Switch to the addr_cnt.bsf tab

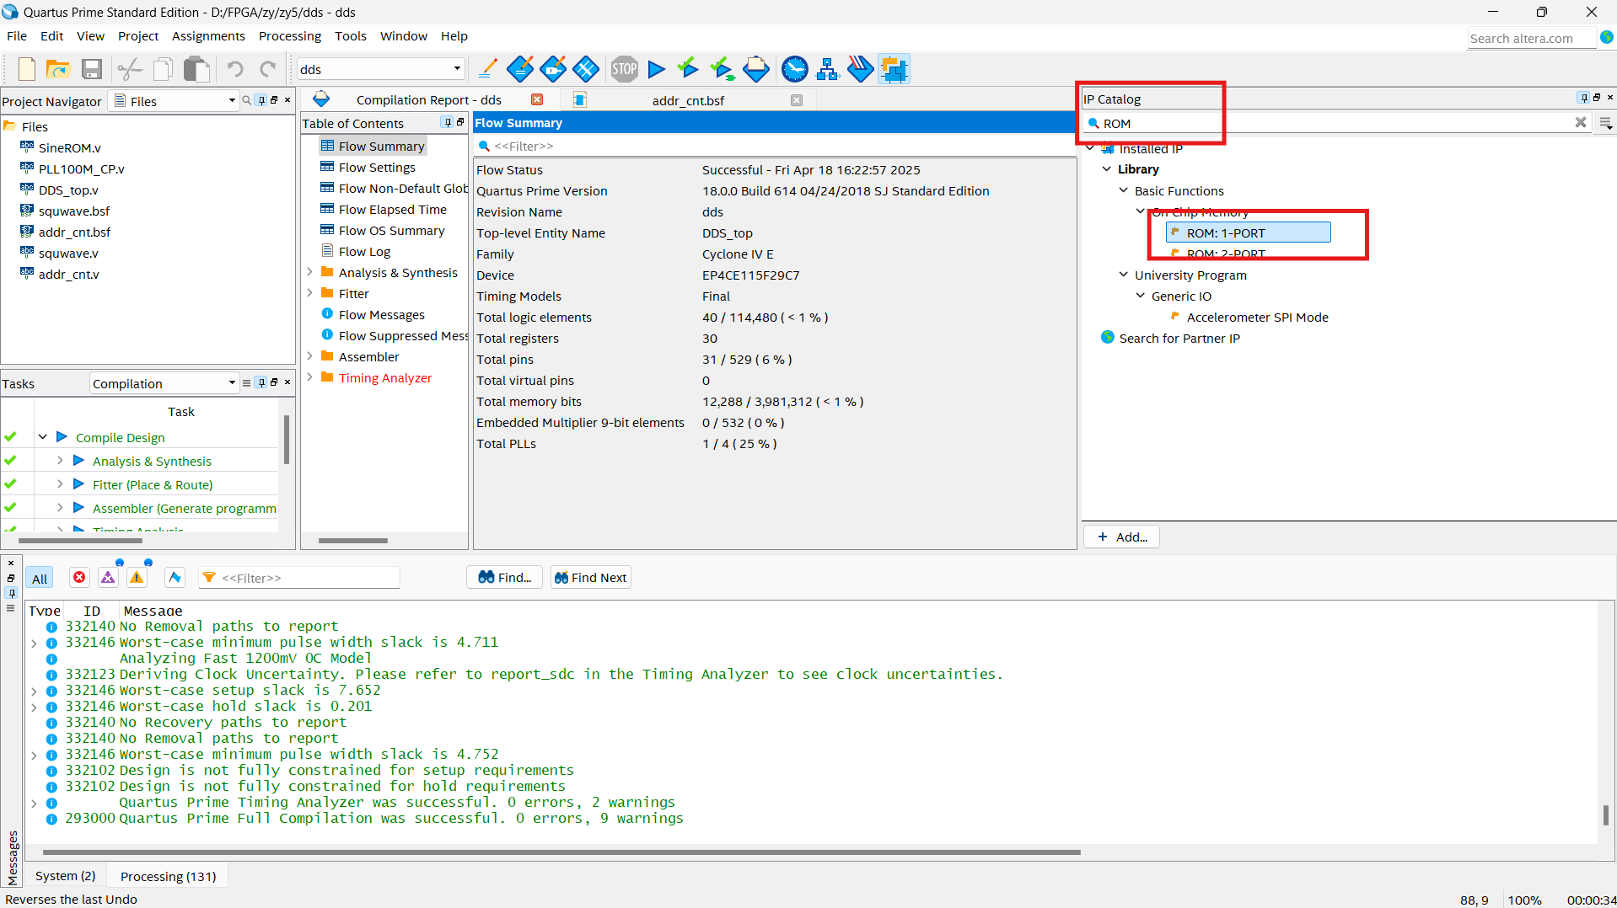[x=687, y=100]
